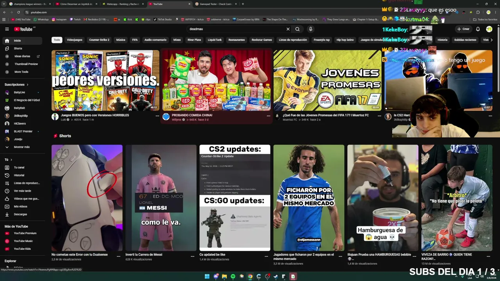Open options menu for Juegos BUENOS video
Viewport: 500px width, 281px height.
click(157, 116)
